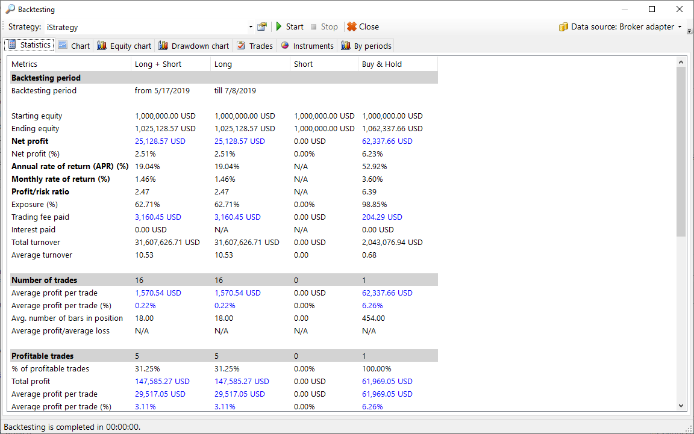Click the vertical scrollbar thumb
The height and width of the screenshot is (434, 694).
pos(681,150)
